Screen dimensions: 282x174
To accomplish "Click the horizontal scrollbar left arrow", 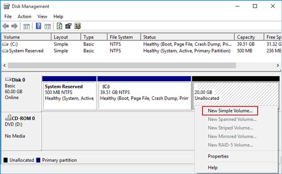I will (x=5, y=65).
